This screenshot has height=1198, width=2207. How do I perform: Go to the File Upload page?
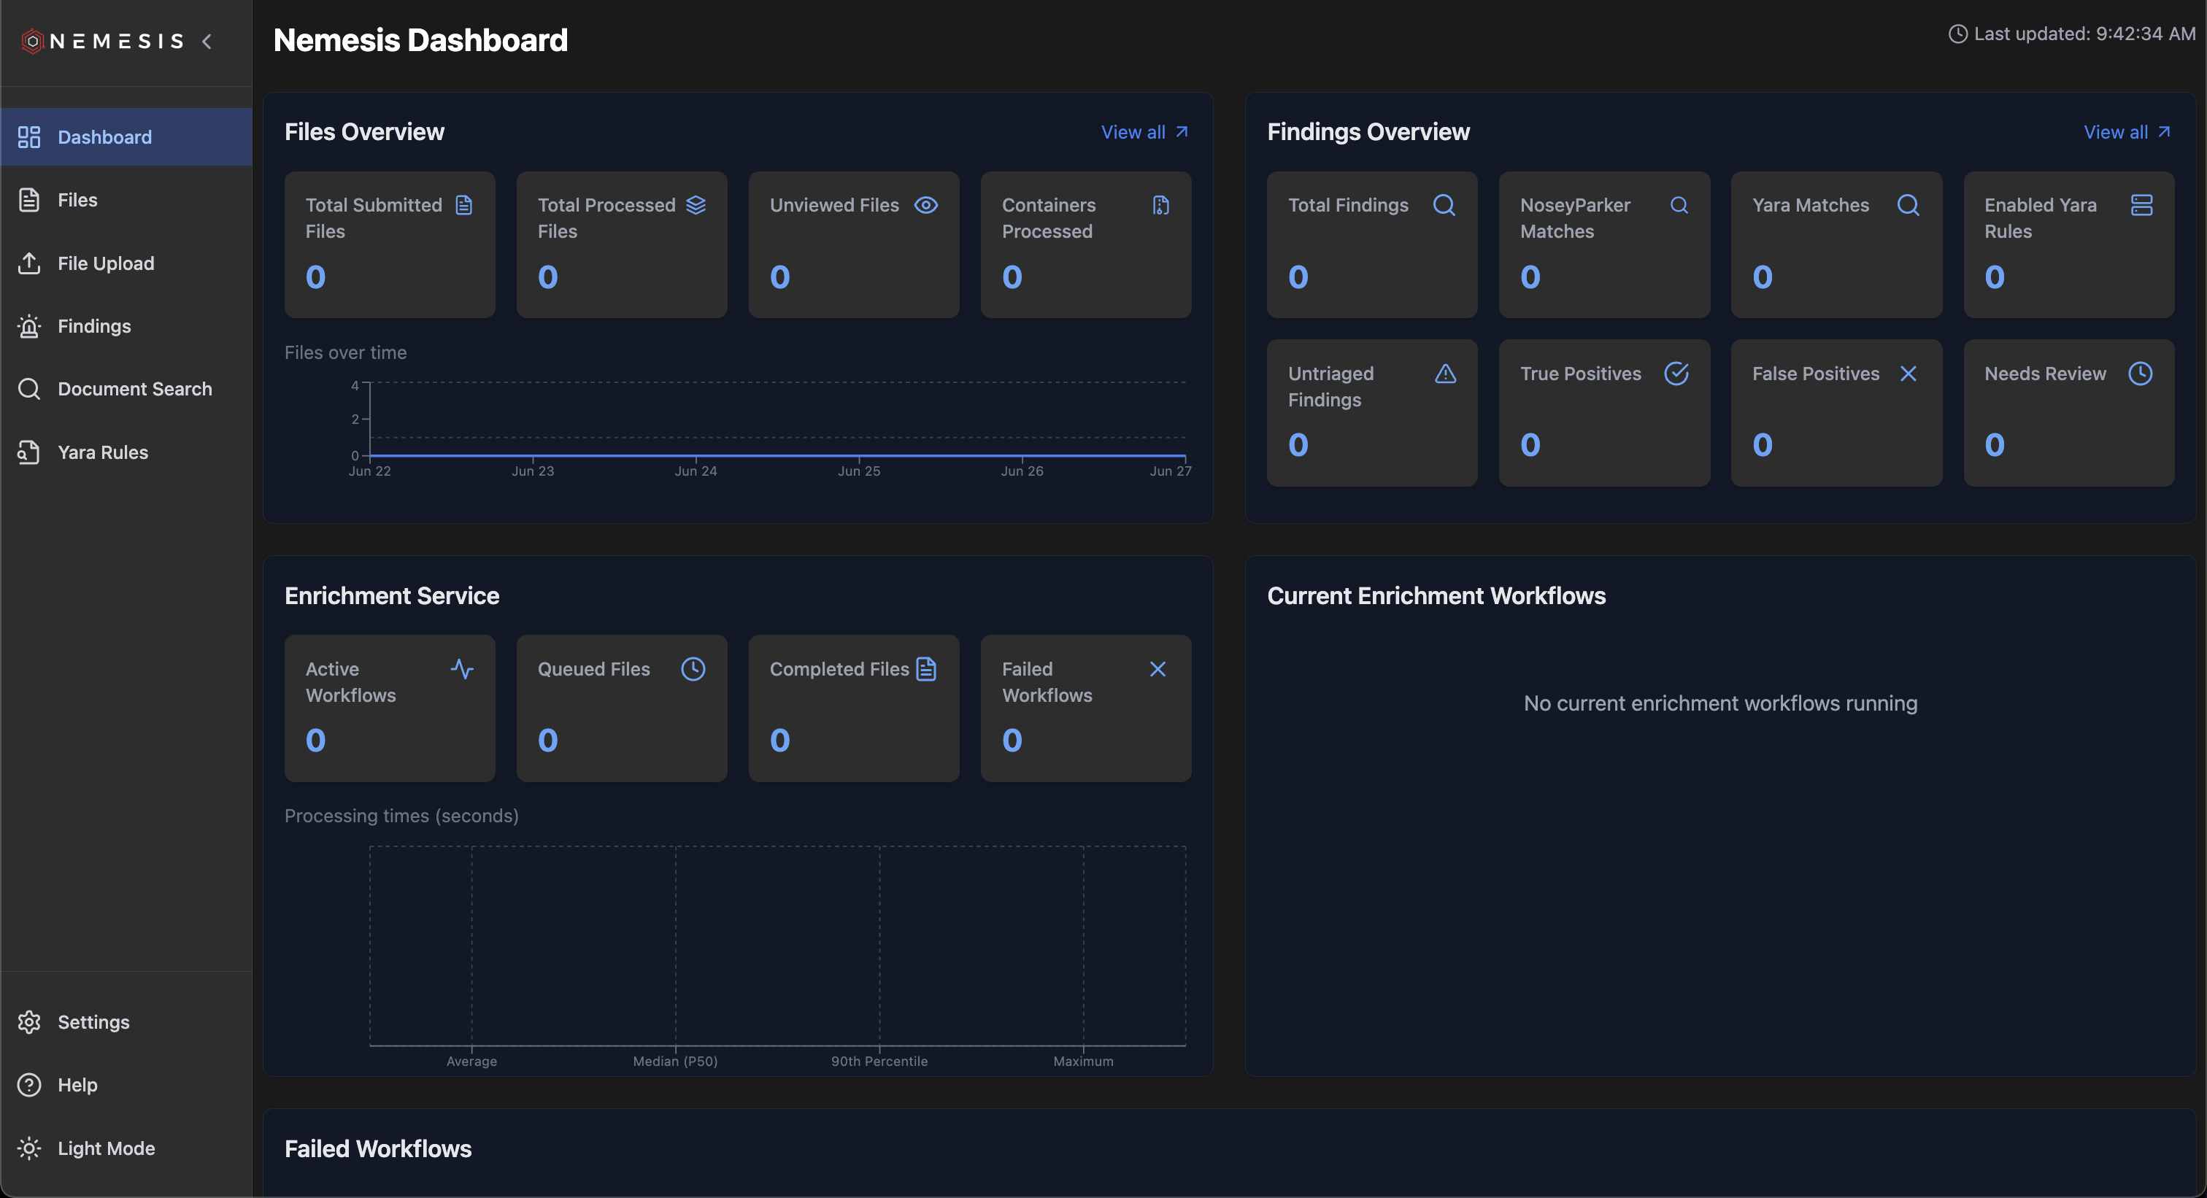click(x=105, y=263)
